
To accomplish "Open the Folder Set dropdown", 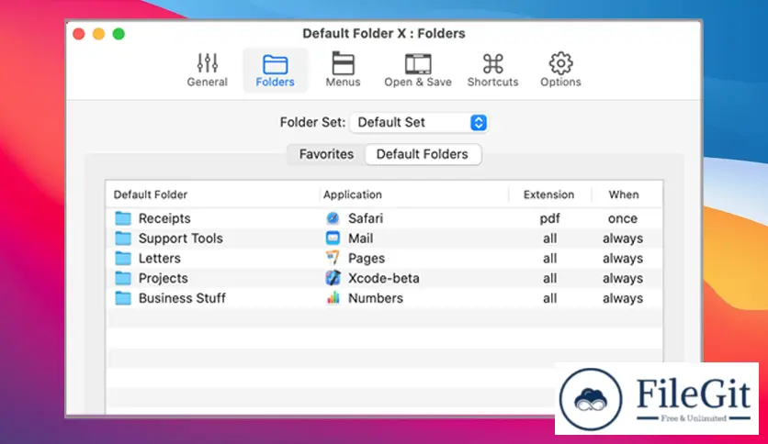I will (x=418, y=122).
